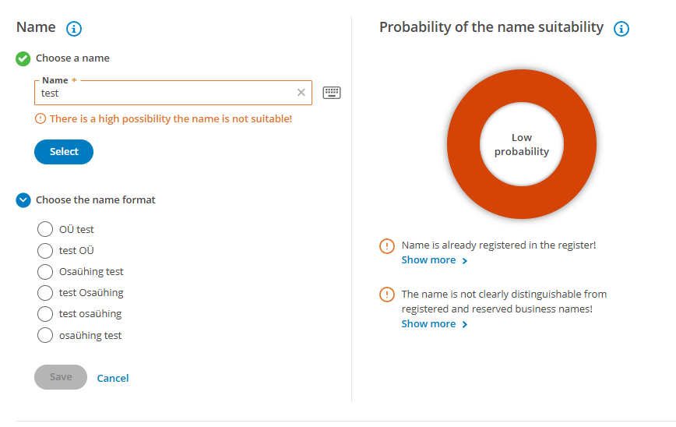
Task: Expand 'Show more' under already registered warning
Action: click(x=434, y=260)
